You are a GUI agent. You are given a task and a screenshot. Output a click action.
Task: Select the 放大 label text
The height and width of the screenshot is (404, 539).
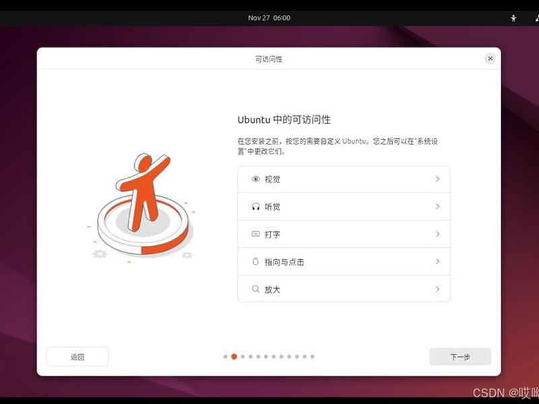[272, 290]
